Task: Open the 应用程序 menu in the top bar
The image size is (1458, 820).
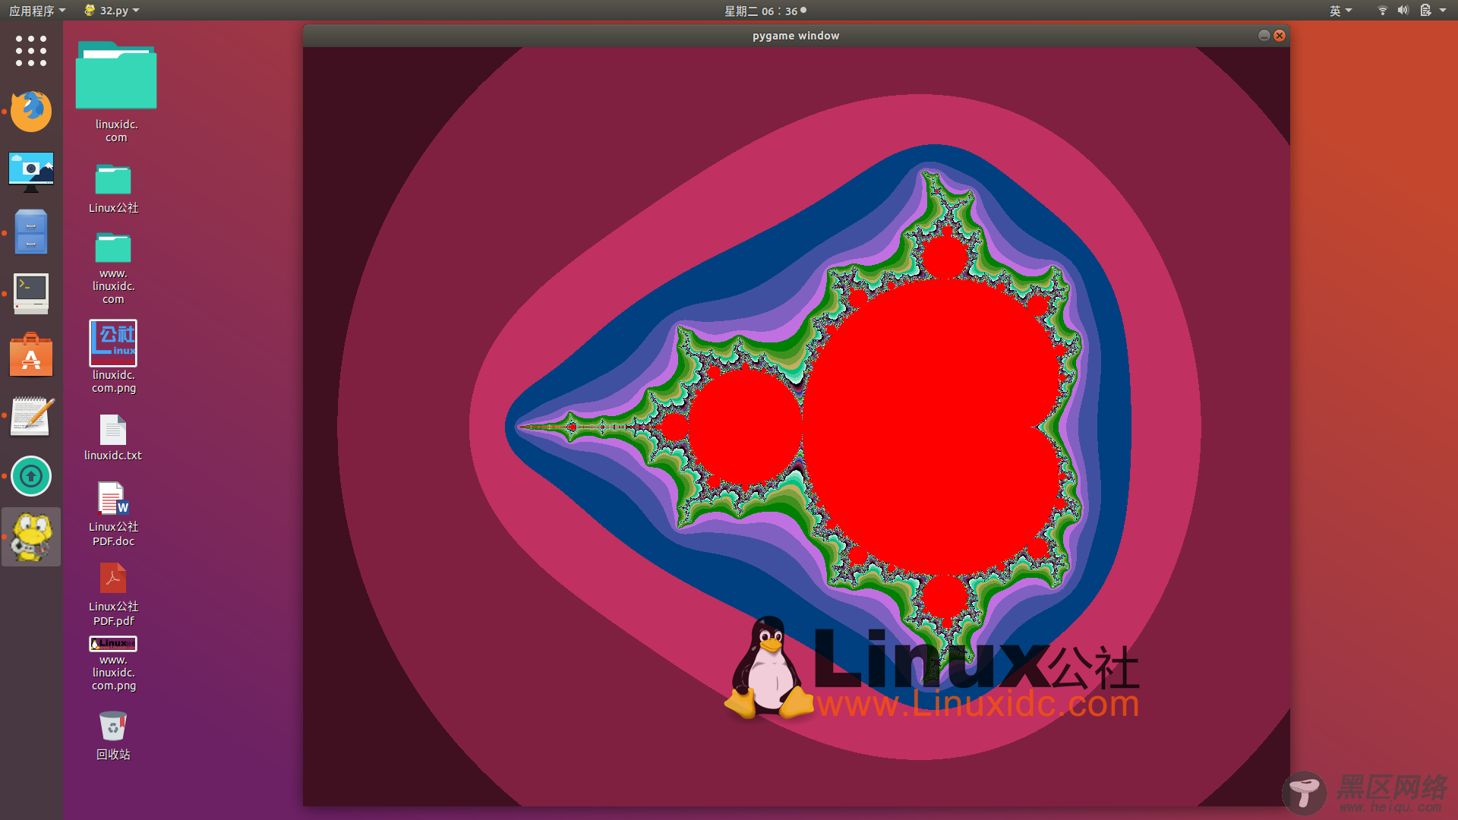Action: (x=37, y=11)
